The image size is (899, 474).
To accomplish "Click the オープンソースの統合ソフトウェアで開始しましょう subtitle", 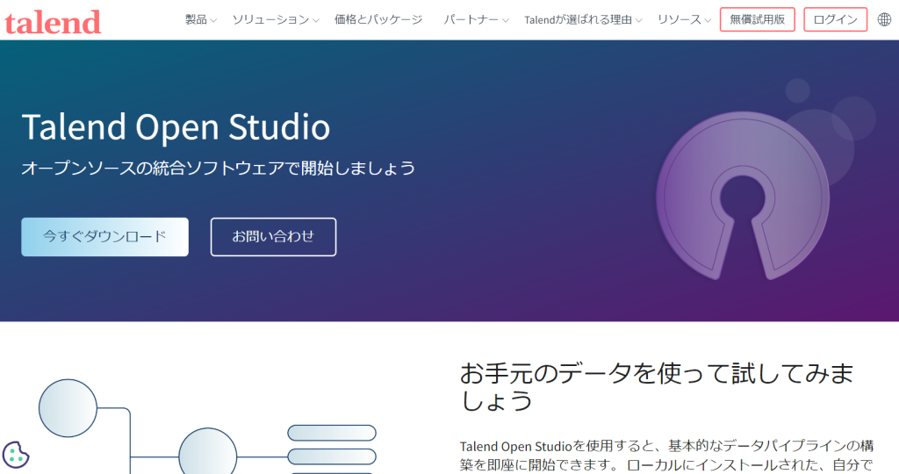I will (219, 168).
